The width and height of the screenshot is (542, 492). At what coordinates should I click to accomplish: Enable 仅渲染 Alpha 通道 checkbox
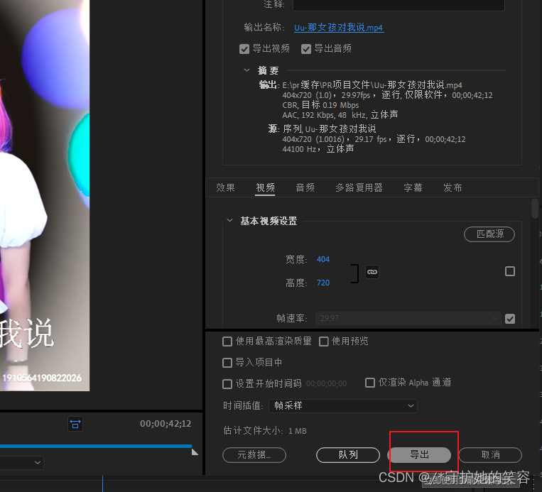click(370, 383)
